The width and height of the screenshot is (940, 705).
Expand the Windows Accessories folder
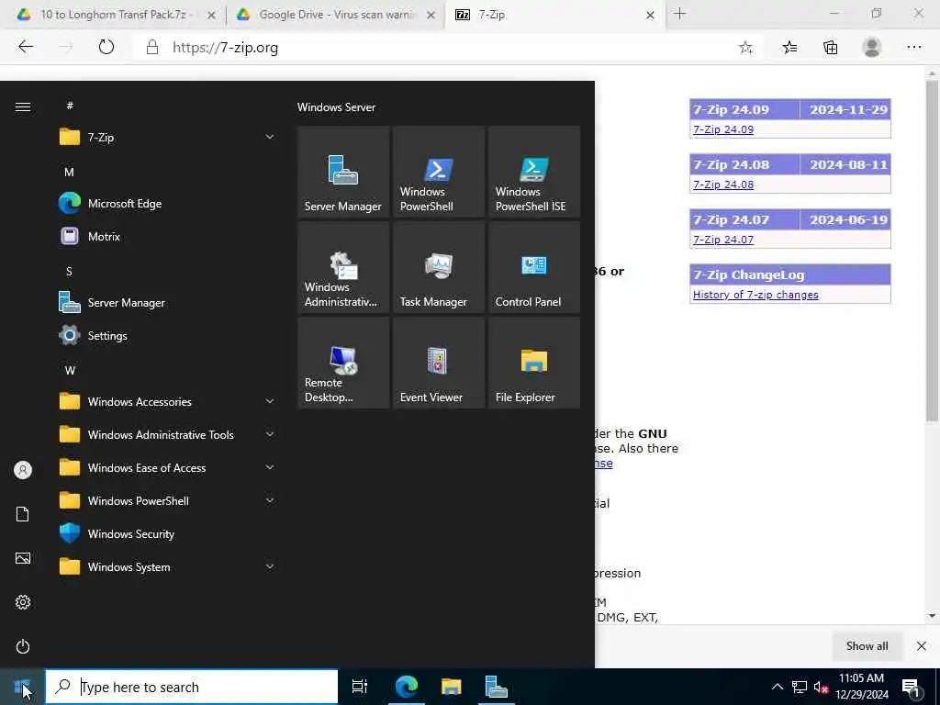point(168,402)
